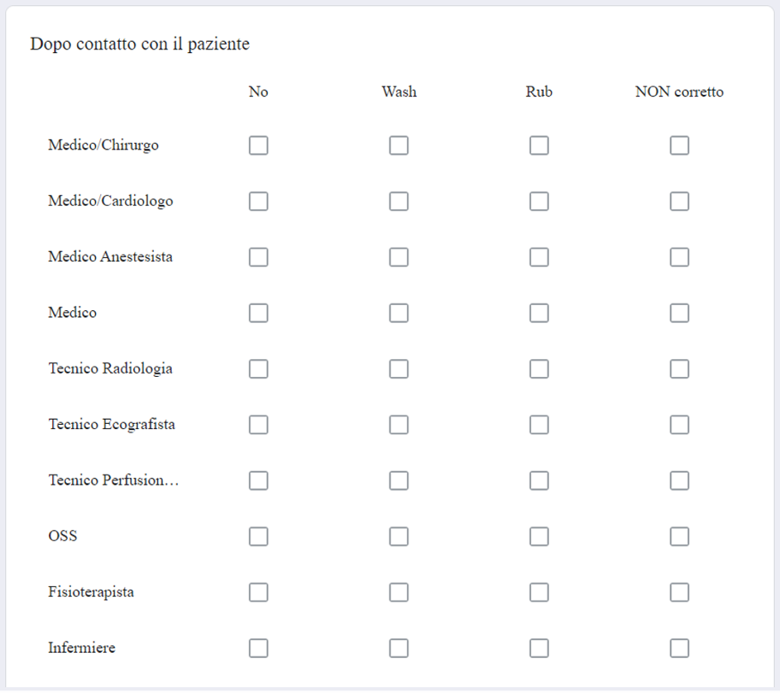
Task: Check Rub for Medico/Cardiologo
Action: 539,202
